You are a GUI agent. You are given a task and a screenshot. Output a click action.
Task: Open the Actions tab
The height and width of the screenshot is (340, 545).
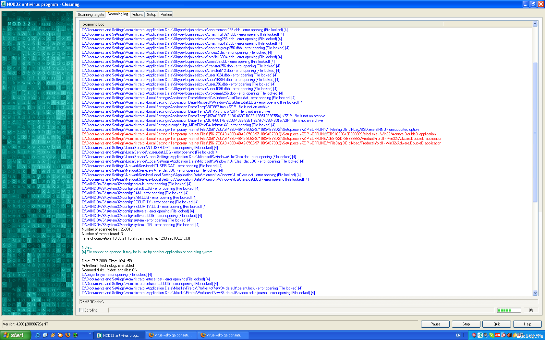pyautogui.click(x=137, y=15)
